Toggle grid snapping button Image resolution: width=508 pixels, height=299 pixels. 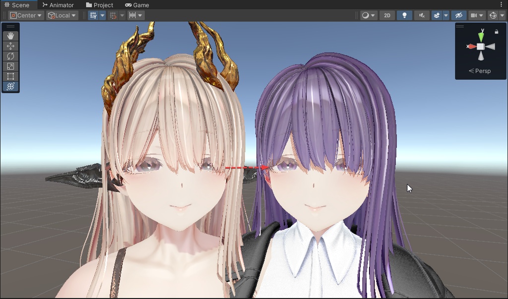(113, 15)
